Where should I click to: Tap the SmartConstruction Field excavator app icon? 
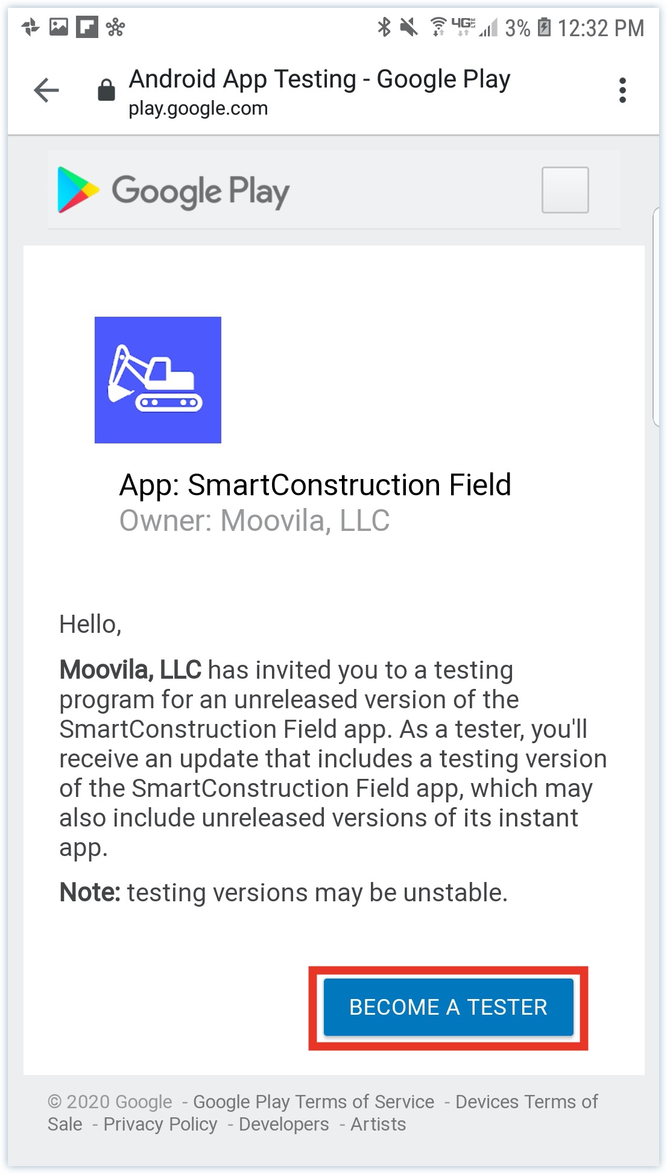[158, 380]
